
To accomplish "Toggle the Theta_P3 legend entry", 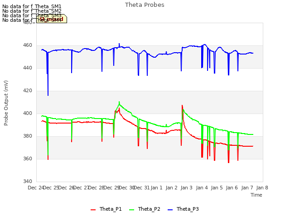I will (183, 209).
